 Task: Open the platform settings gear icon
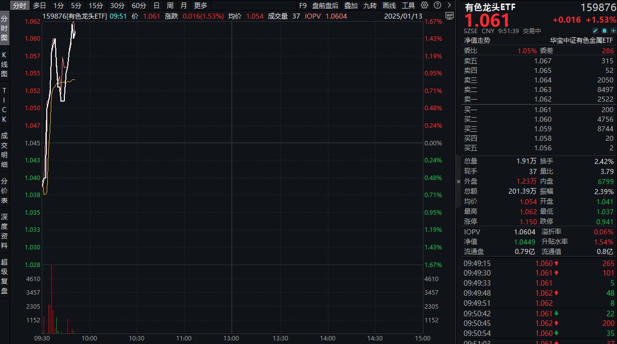pos(424,6)
